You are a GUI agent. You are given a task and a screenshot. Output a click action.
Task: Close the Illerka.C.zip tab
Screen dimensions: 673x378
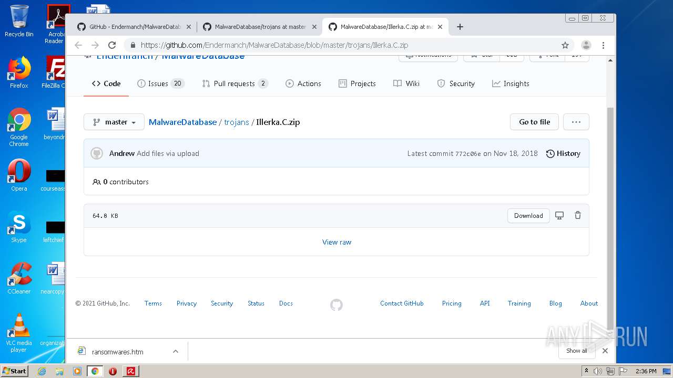click(x=440, y=27)
